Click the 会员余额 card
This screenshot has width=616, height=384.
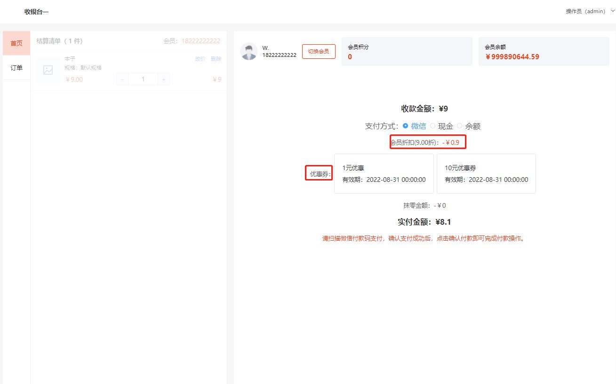pyautogui.click(x=544, y=52)
